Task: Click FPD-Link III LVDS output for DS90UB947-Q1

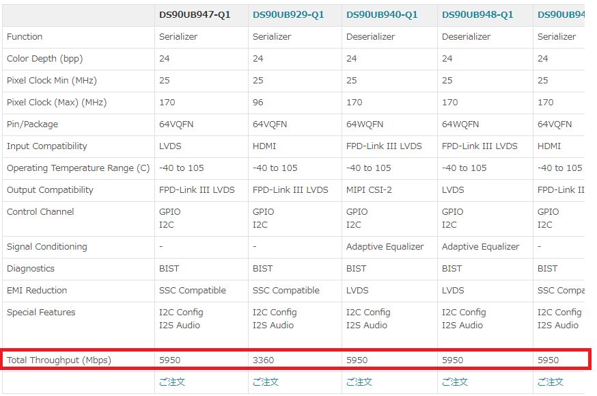Action: point(197,190)
